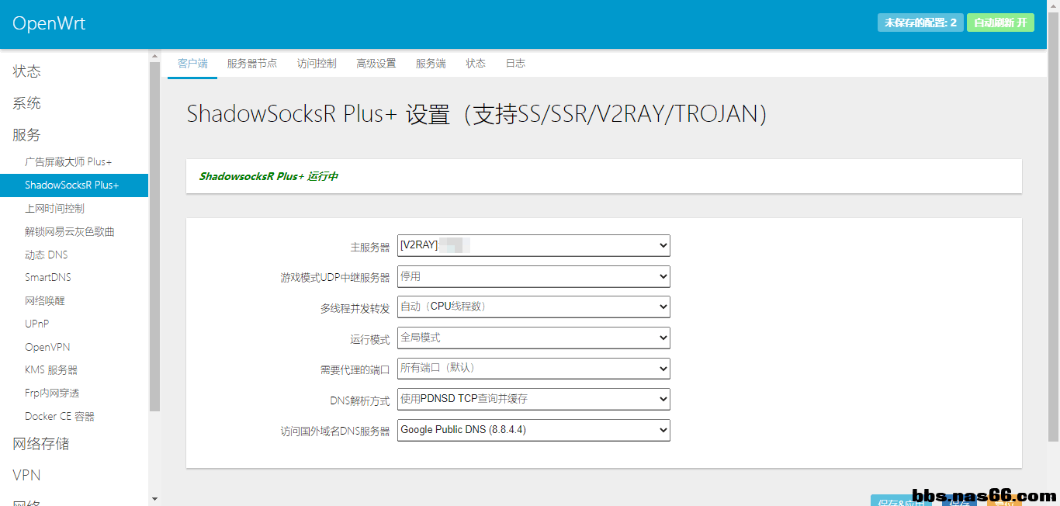Expand the 网络存储 sidebar section
Viewport: 1060px width, 506px height.
click(41, 444)
